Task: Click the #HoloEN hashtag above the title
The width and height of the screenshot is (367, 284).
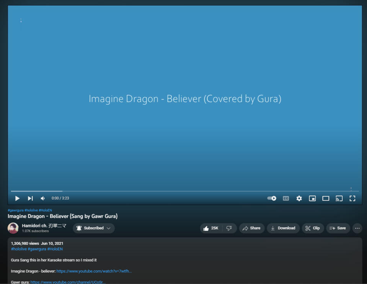Action: pos(46,210)
